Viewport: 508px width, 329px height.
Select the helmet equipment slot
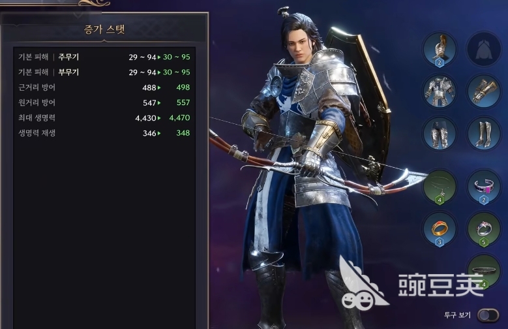click(440, 50)
